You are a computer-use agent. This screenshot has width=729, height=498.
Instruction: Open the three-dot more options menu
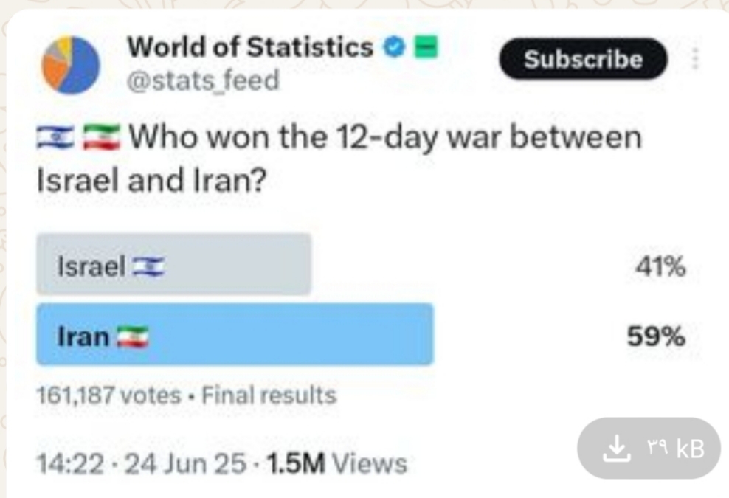click(x=696, y=59)
